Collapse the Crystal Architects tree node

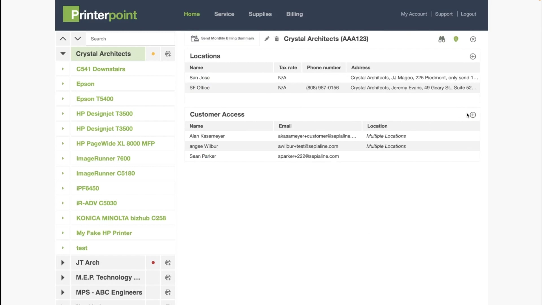click(63, 54)
